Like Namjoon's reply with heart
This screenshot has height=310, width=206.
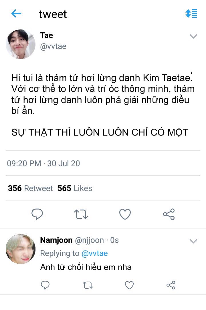point(129,285)
